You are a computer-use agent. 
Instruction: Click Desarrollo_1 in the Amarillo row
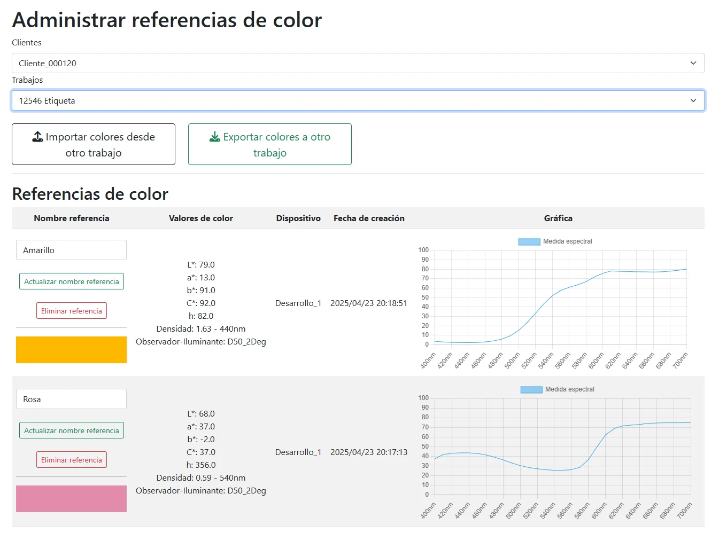[298, 303]
